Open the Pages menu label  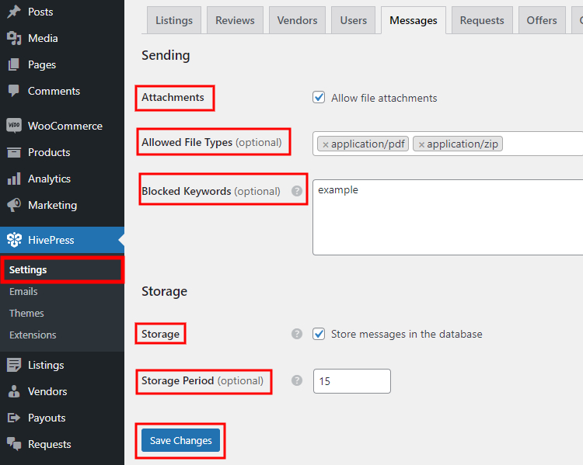pos(42,65)
